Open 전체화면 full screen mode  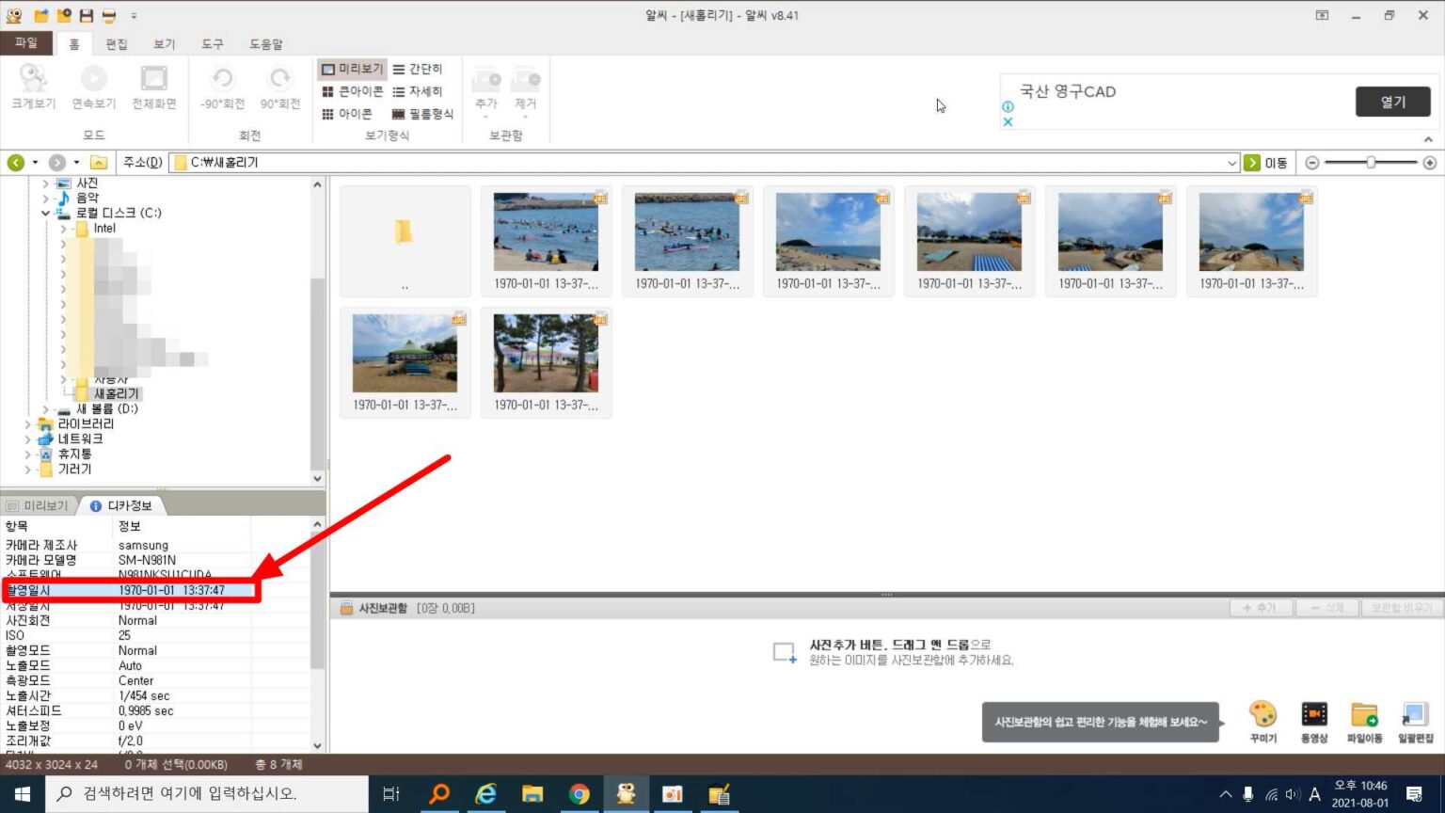click(x=151, y=89)
